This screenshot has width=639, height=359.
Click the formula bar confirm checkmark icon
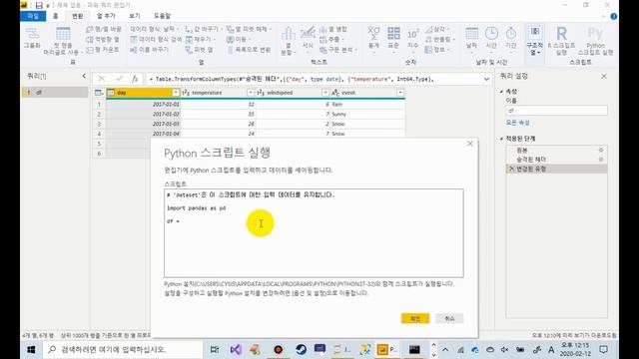point(119,79)
